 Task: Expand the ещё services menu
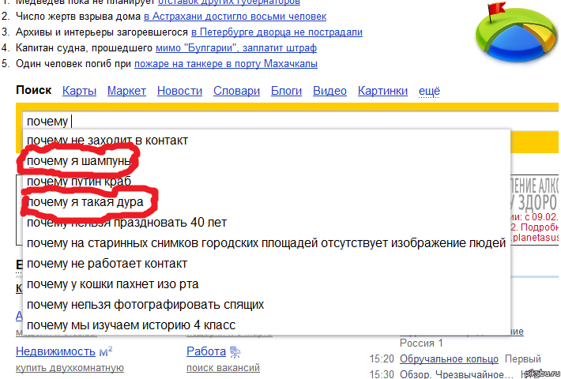pyautogui.click(x=429, y=91)
